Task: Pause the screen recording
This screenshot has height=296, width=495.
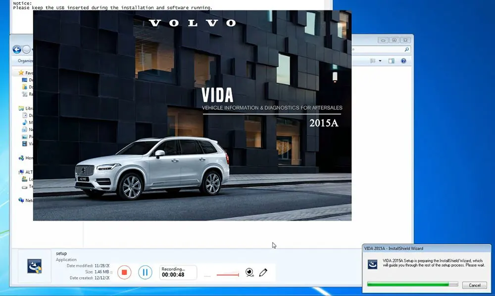Action: click(145, 272)
